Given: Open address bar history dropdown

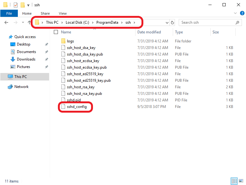Looking at the screenshot, I should [x=167, y=22].
